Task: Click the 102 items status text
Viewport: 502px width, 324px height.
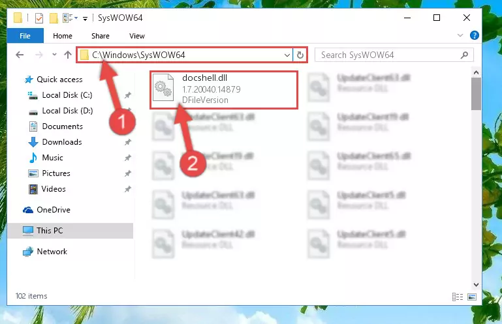Action: [x=31, y=296]
